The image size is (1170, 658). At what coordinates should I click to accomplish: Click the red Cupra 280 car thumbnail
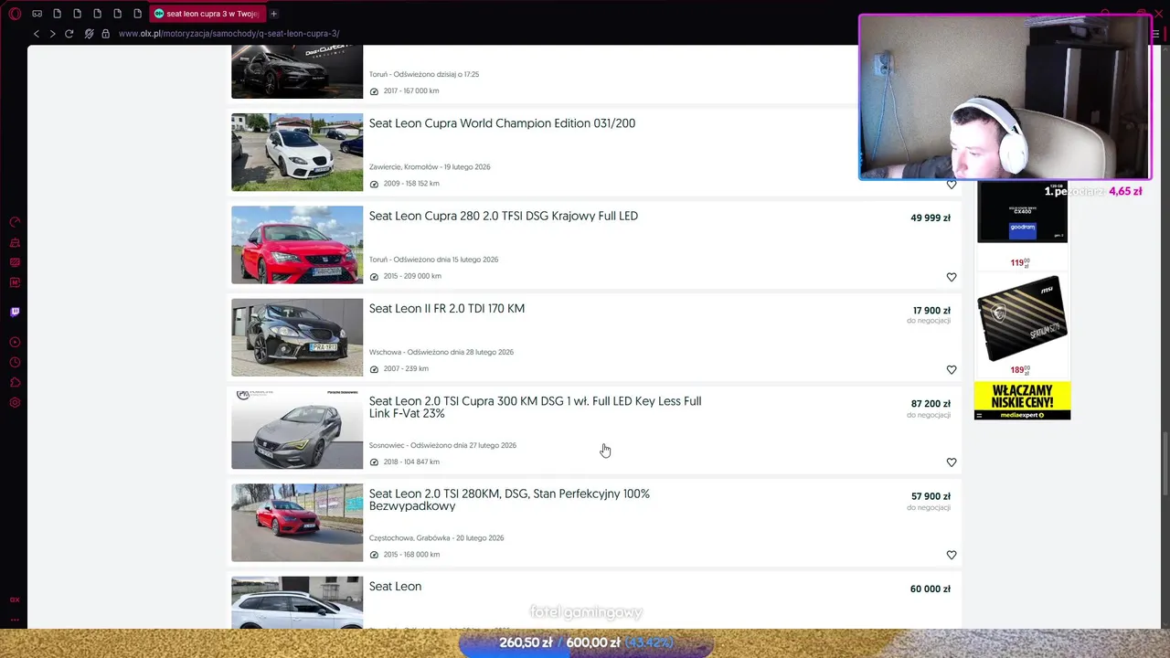297,245
